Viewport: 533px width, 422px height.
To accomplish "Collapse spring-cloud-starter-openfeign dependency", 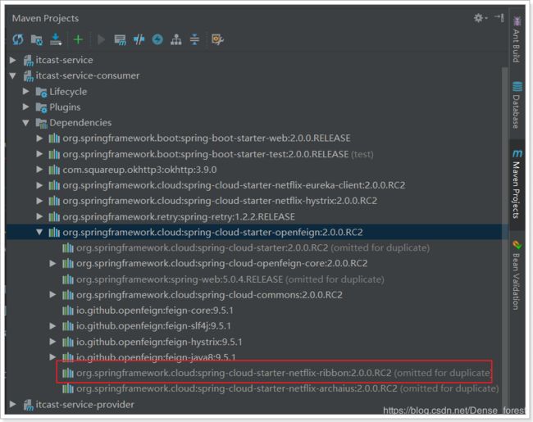I will pos(39,232).
